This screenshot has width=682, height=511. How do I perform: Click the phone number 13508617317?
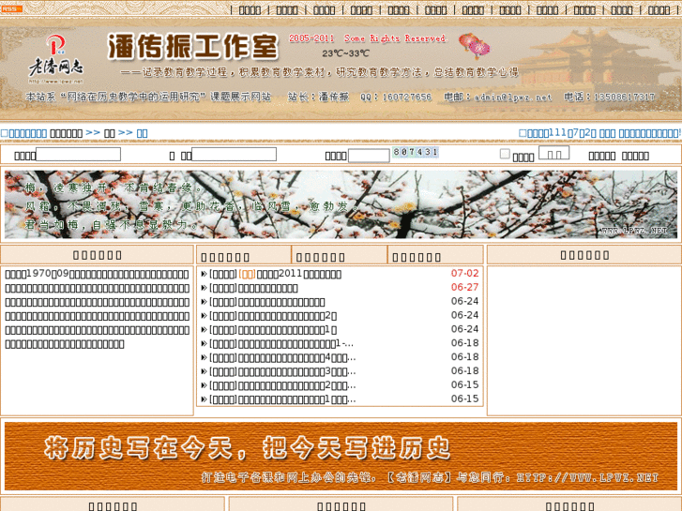[624, 97]
